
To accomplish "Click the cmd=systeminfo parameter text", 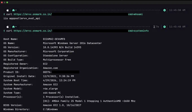I will 138,31.
